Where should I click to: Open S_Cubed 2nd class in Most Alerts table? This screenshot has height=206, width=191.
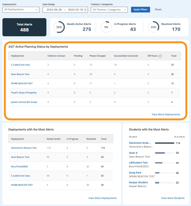(x=20, y=176)
